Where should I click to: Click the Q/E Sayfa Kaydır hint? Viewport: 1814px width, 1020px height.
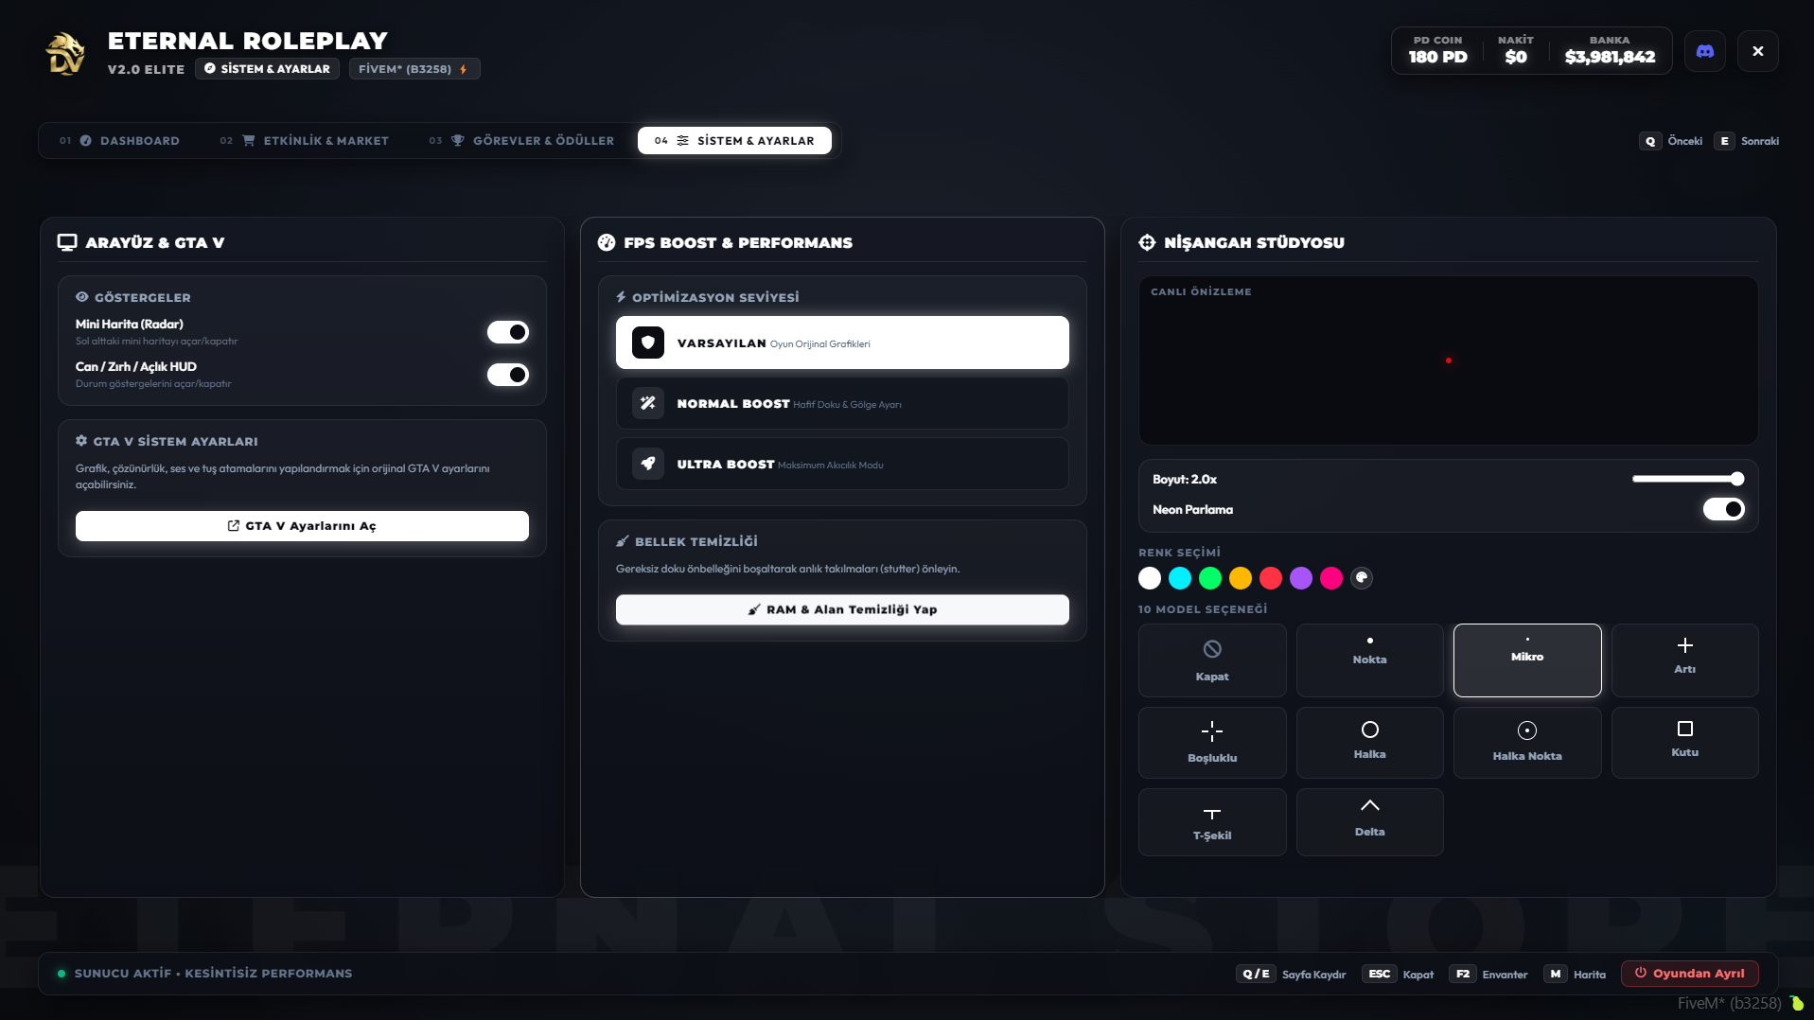pyautogui.click(x=1291, y=975)
